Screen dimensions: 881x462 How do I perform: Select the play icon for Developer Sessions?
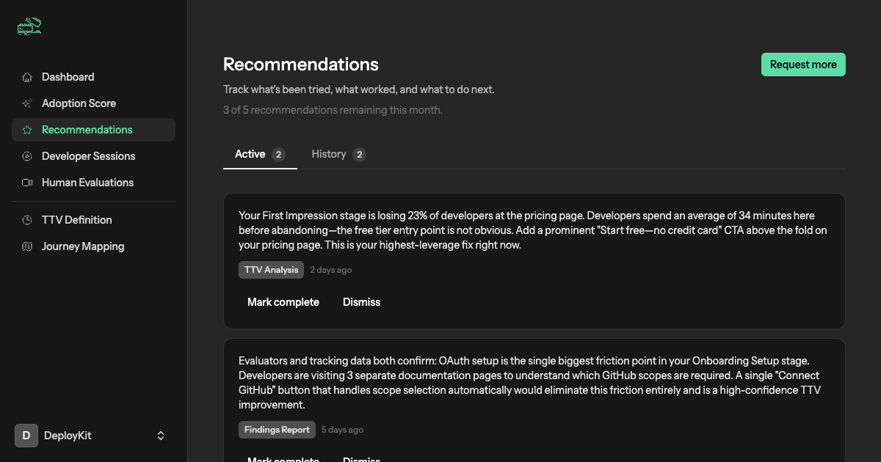pos(27,155)
